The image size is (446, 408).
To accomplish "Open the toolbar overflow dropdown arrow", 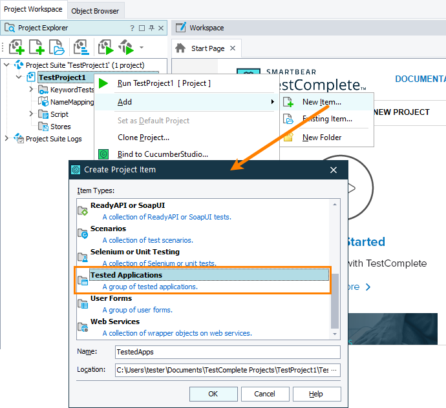I will [x=142, y=47].
